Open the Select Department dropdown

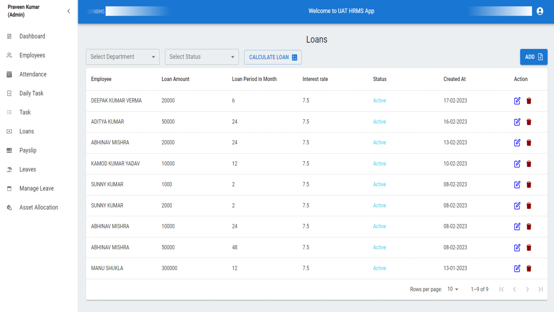[x=123, y=57]
